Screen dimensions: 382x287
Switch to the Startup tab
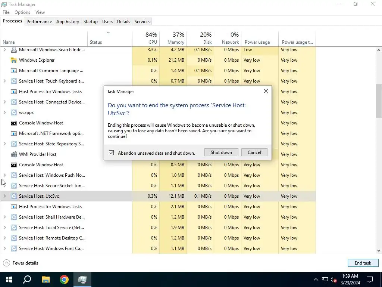(x=91, y=21)
